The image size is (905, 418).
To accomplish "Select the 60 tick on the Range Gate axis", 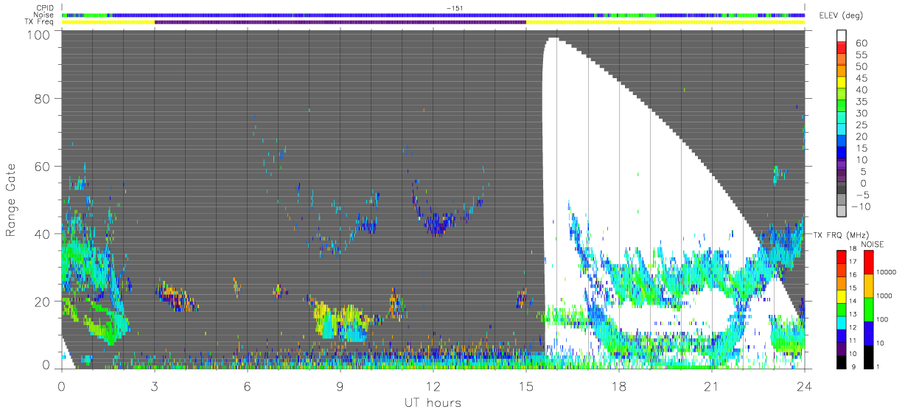I will click(42, 167).
